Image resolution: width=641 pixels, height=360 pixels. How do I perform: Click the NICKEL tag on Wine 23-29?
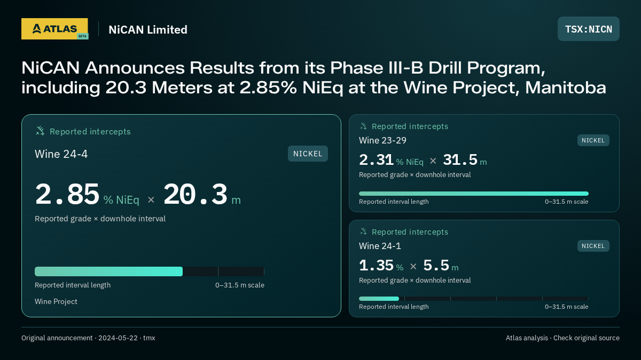(593, 140)
